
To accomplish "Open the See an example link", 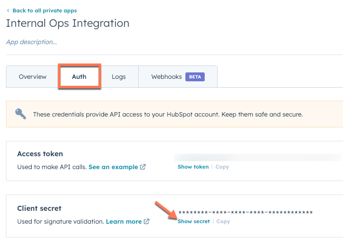I will [113, 167].
